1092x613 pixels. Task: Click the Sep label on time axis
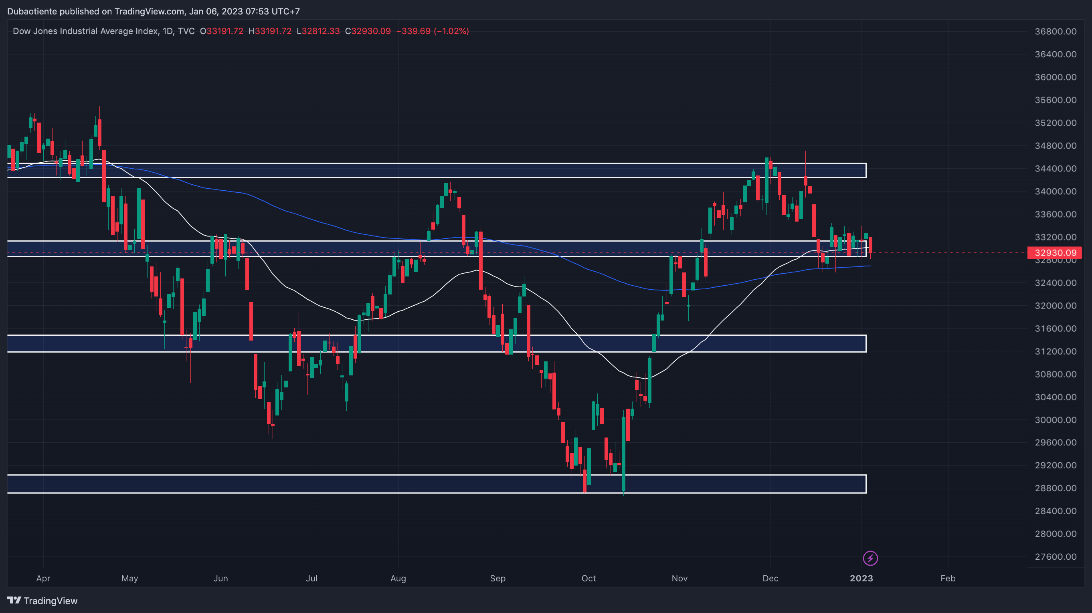click(x=497, y=578)
